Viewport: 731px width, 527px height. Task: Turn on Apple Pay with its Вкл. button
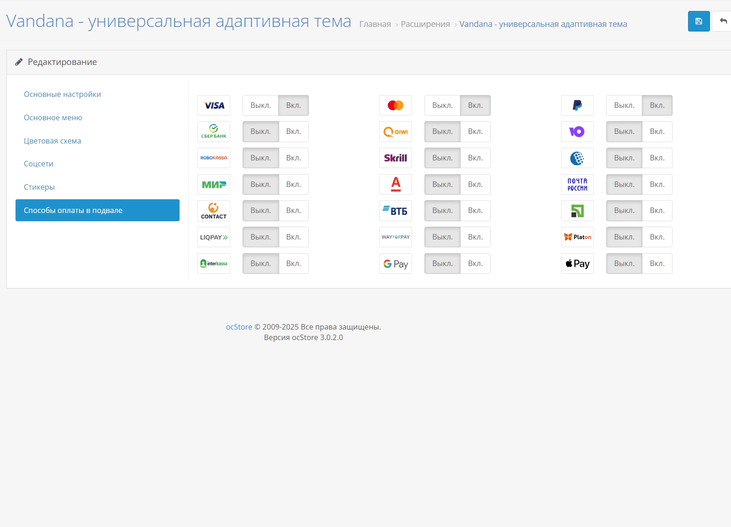(x=657, y=264)
